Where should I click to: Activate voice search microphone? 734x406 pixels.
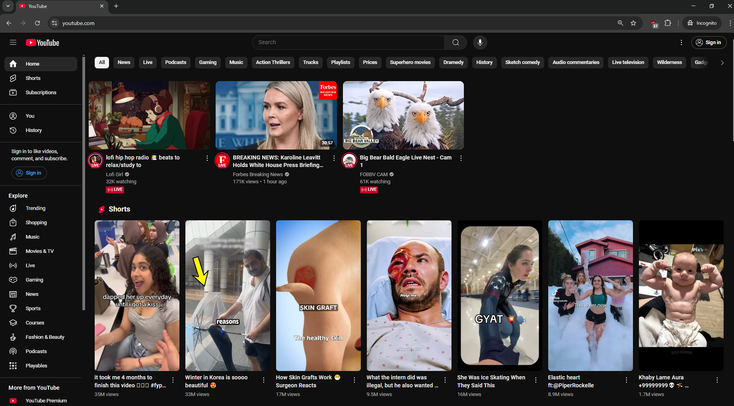point(480,43)
